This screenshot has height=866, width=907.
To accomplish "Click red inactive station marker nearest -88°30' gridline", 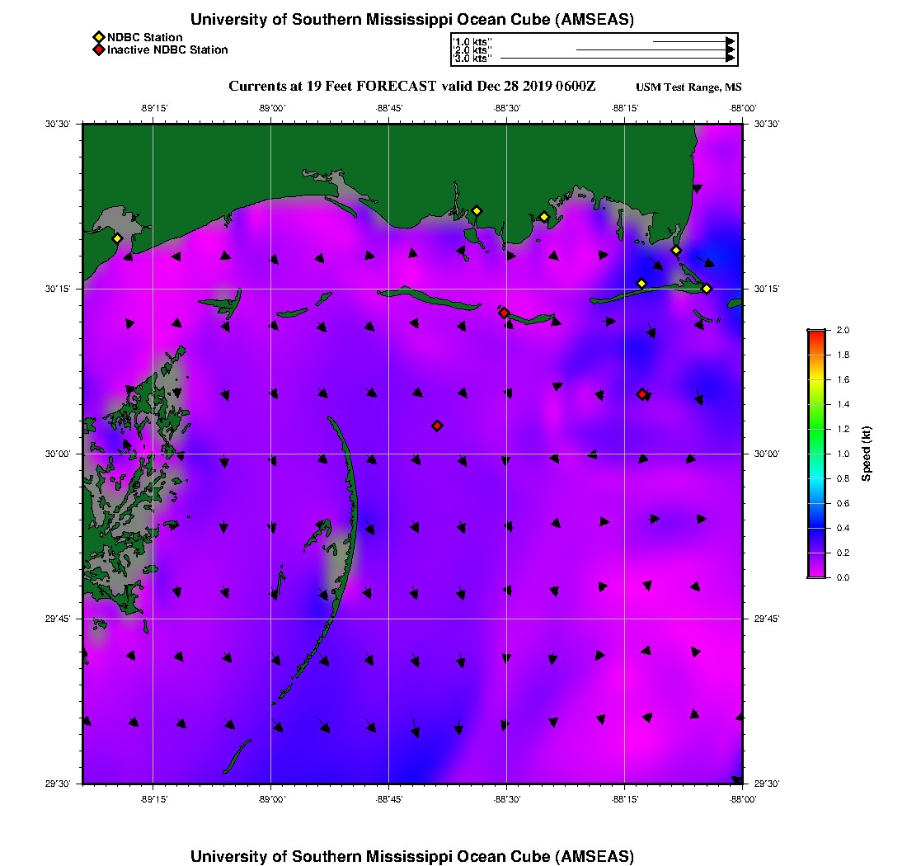I will [x=504, y=313].
